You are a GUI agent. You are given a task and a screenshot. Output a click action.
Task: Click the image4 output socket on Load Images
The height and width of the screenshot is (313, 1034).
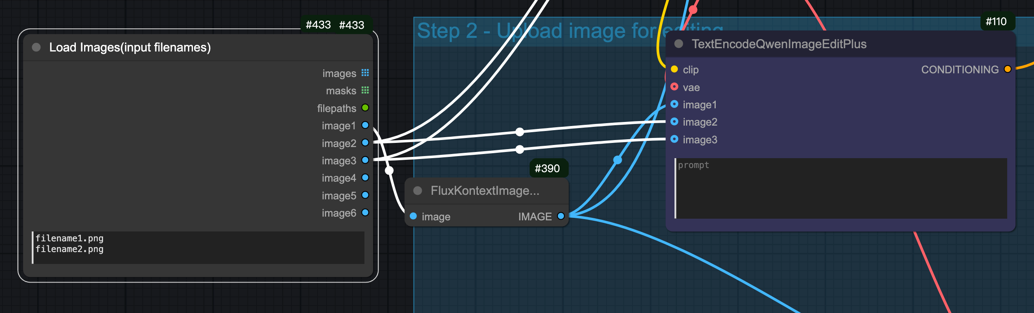click(365, 178)
